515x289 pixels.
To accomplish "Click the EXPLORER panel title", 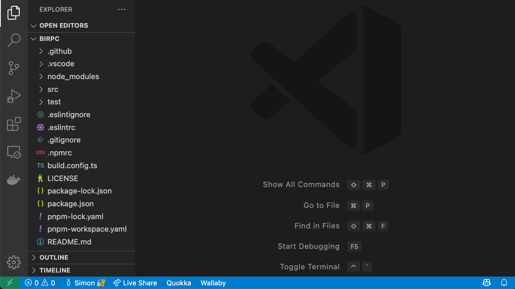I will pyautogui.click(x=56, y=10).
